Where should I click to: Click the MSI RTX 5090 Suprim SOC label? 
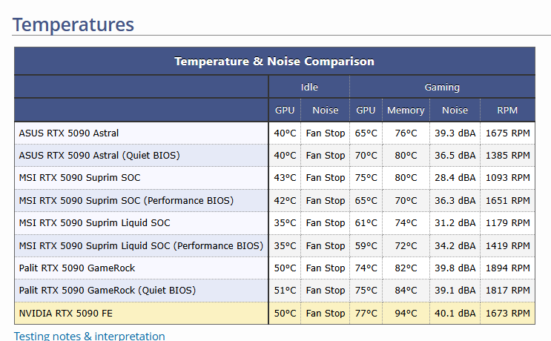(x=79, y=178)
